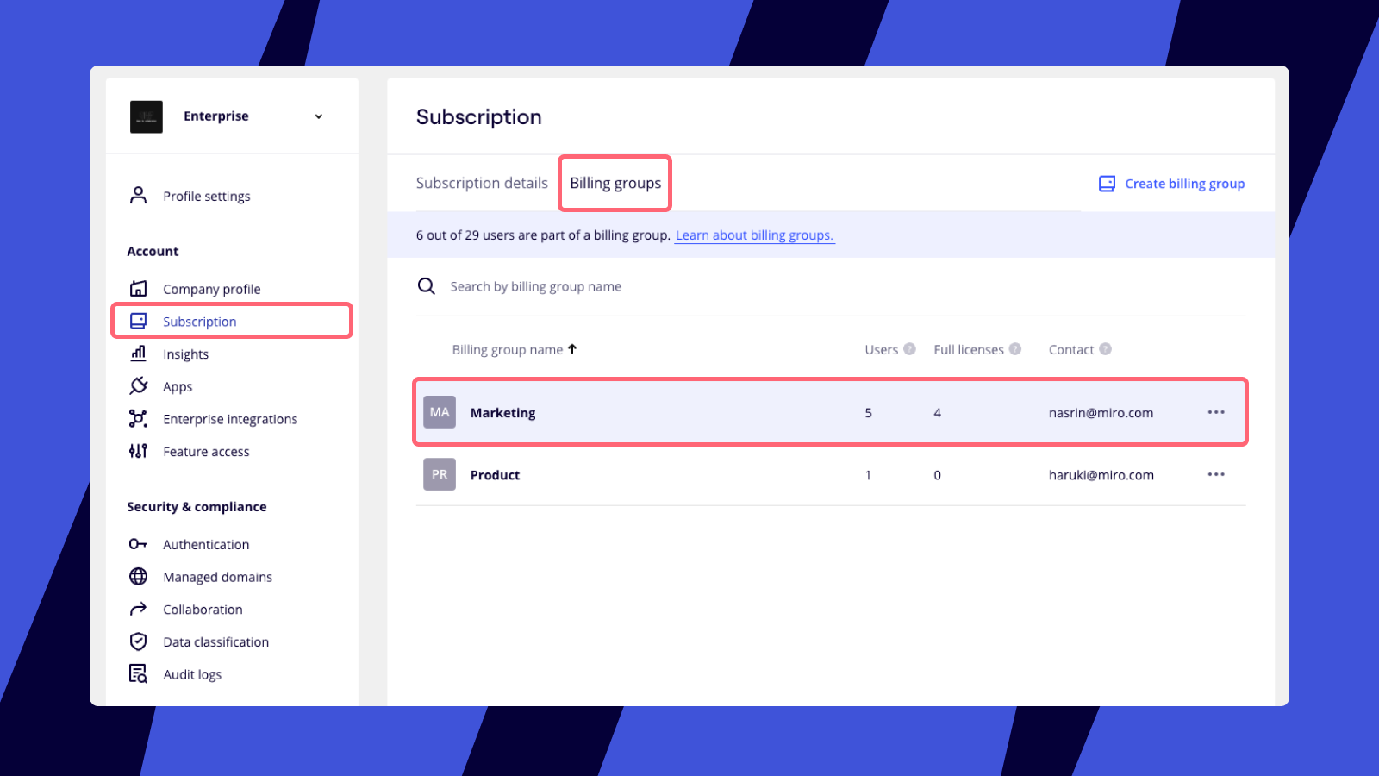Click Create billing group button
Image resolution: width=1379 pixels, height=776 pixels.
1172,184
